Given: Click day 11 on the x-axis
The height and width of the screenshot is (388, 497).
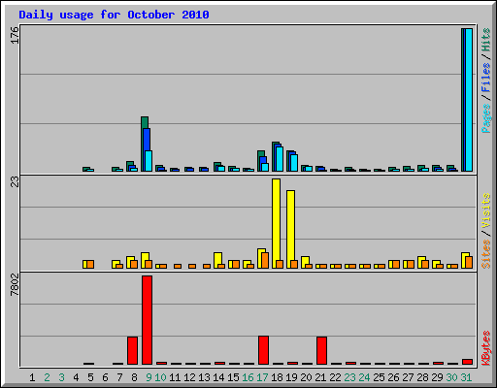Looking at the screenshot, I should coord(175,377).
